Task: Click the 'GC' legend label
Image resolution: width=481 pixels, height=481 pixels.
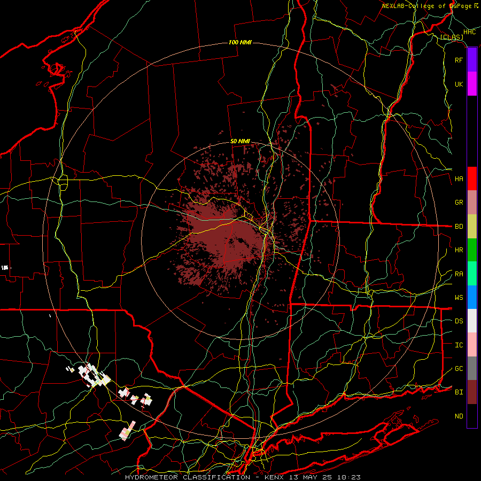Action: point(459,369)
